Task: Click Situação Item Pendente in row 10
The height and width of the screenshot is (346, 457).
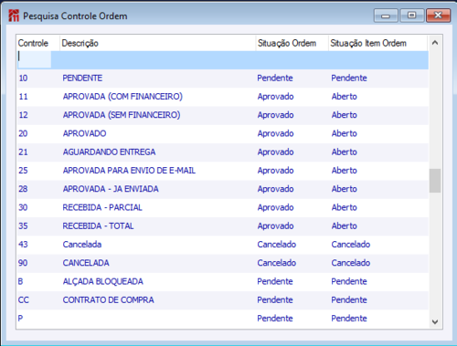Action: point(349,79)
